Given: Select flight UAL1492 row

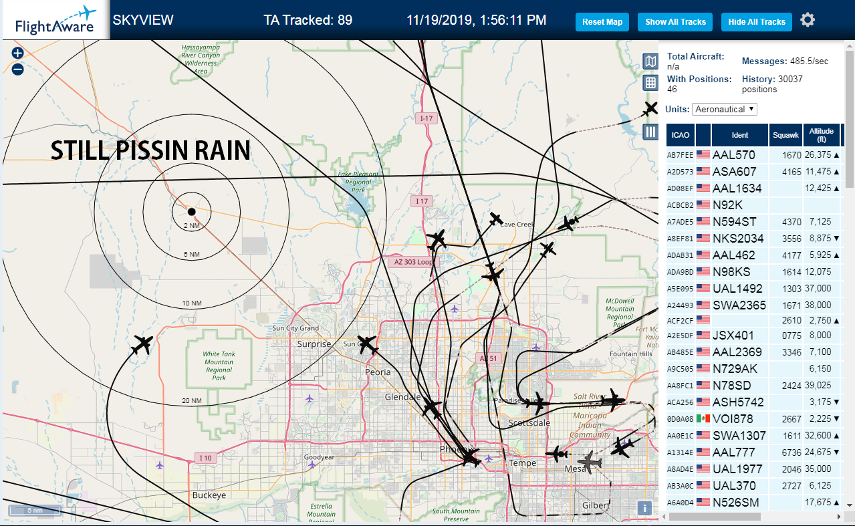Looking at the screenshot, I should click(754, 288).
